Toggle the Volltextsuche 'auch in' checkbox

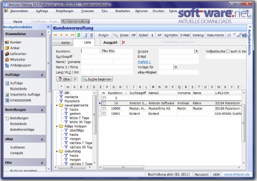[x=228, y=51]
